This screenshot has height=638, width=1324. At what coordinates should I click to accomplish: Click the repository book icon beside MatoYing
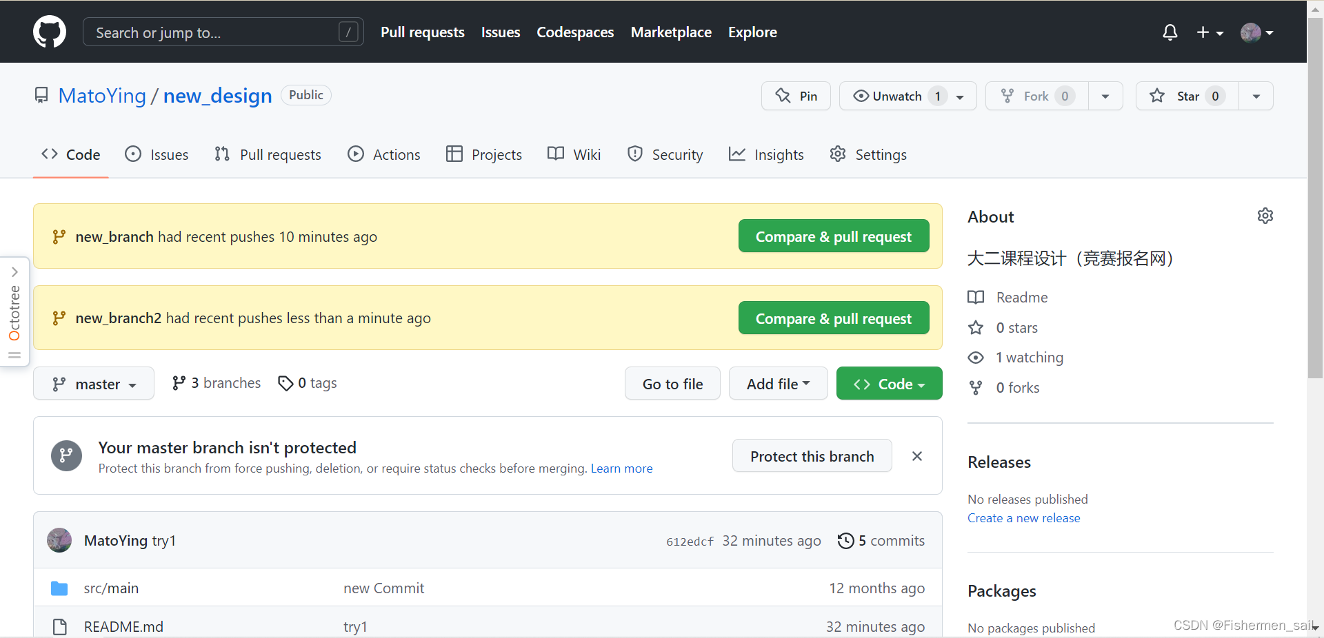coord(41,95)
